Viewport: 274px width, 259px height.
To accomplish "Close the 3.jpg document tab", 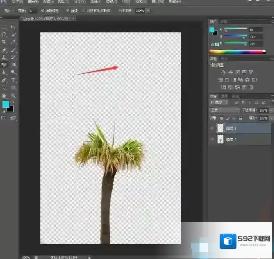I will point(74,18).
